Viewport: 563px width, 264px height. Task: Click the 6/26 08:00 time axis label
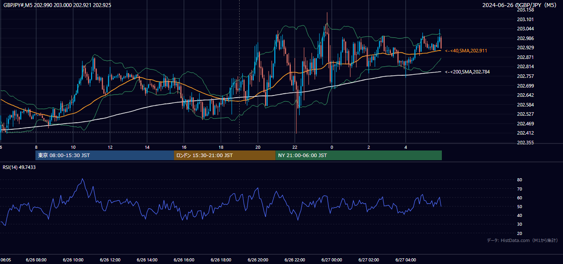pos(36,260)
